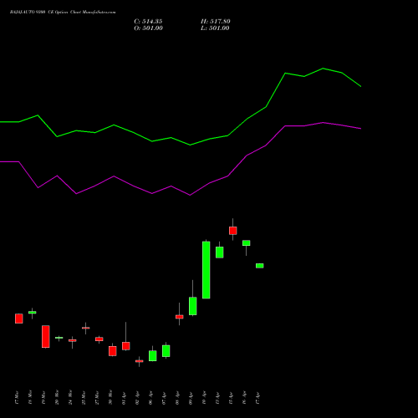
Task: Select the open value O: 501.00
Action: [x=148, y=28]
